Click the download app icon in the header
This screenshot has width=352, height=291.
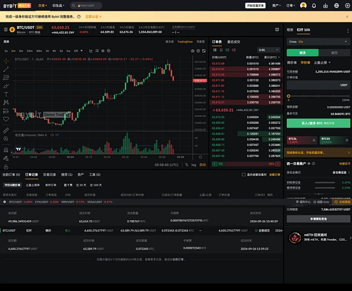pos(325,5)
